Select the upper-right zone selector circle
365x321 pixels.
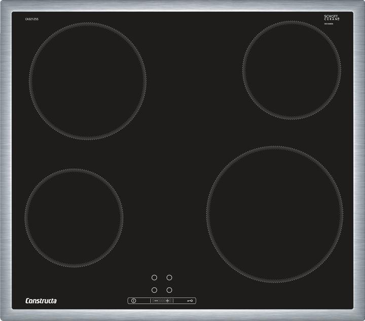point(169,277)
